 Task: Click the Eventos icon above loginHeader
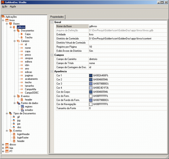[x=11, y=131]
